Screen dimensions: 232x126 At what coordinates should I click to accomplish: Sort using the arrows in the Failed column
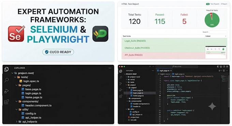(226, 36)
